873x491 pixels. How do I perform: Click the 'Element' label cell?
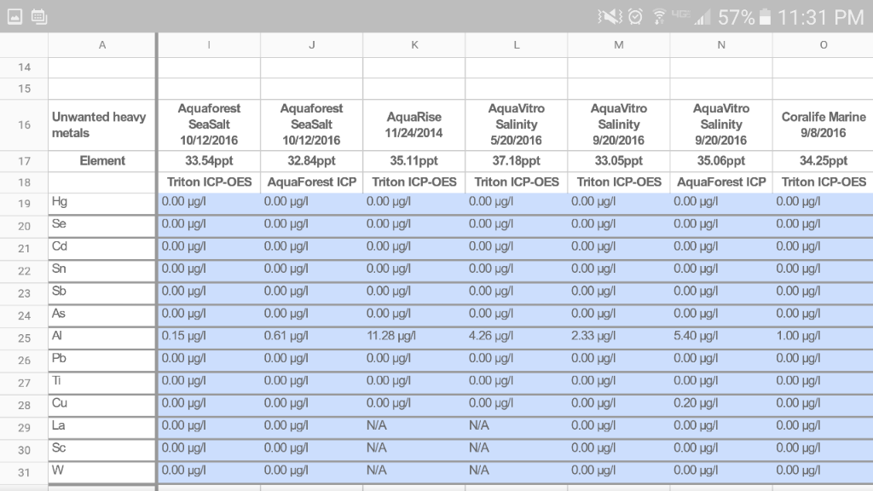[x=102, y=160]
